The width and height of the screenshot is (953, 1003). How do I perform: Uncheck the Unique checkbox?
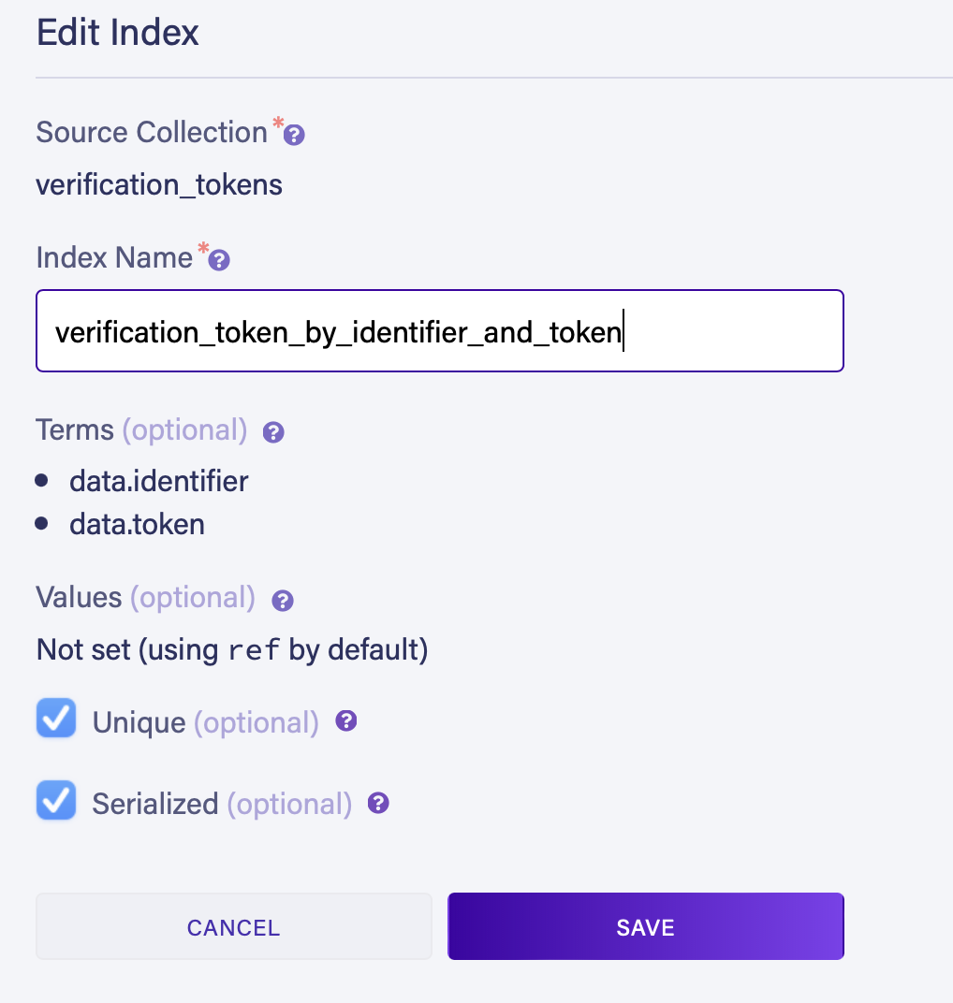point(56,720)
